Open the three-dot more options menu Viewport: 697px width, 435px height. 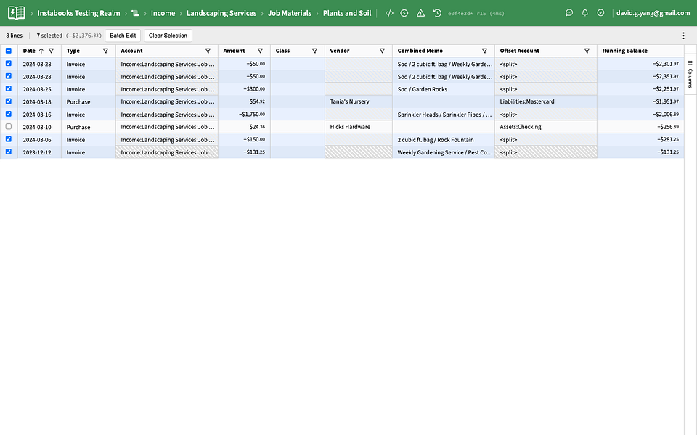click(683, 36)
